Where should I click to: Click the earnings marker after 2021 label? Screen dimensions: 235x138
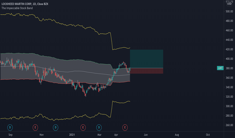tap(83, 127)
